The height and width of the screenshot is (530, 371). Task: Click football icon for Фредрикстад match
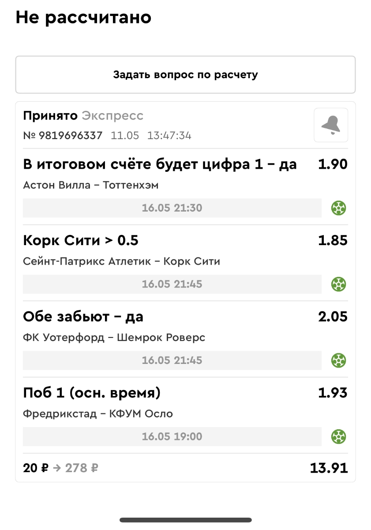click(x=339, y=437)
